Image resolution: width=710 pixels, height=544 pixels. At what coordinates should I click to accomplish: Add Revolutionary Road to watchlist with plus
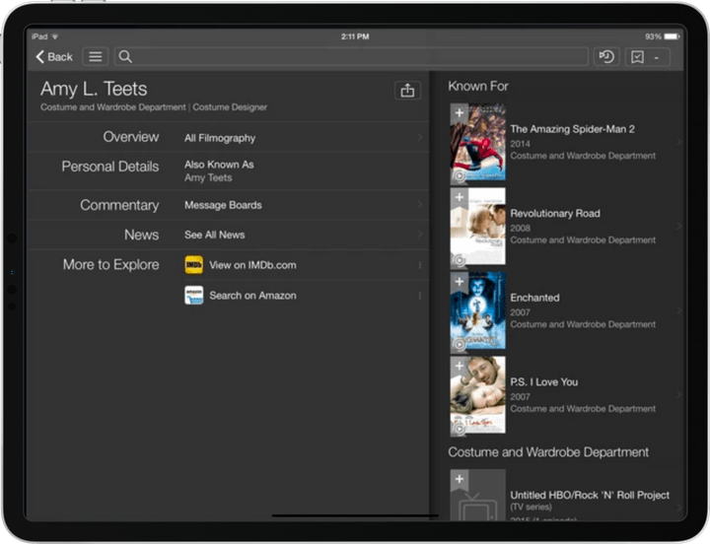click(459, 197)
